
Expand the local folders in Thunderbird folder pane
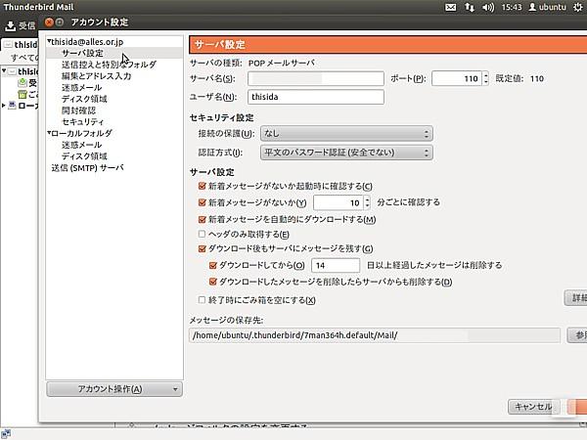[x=4, y=106]
